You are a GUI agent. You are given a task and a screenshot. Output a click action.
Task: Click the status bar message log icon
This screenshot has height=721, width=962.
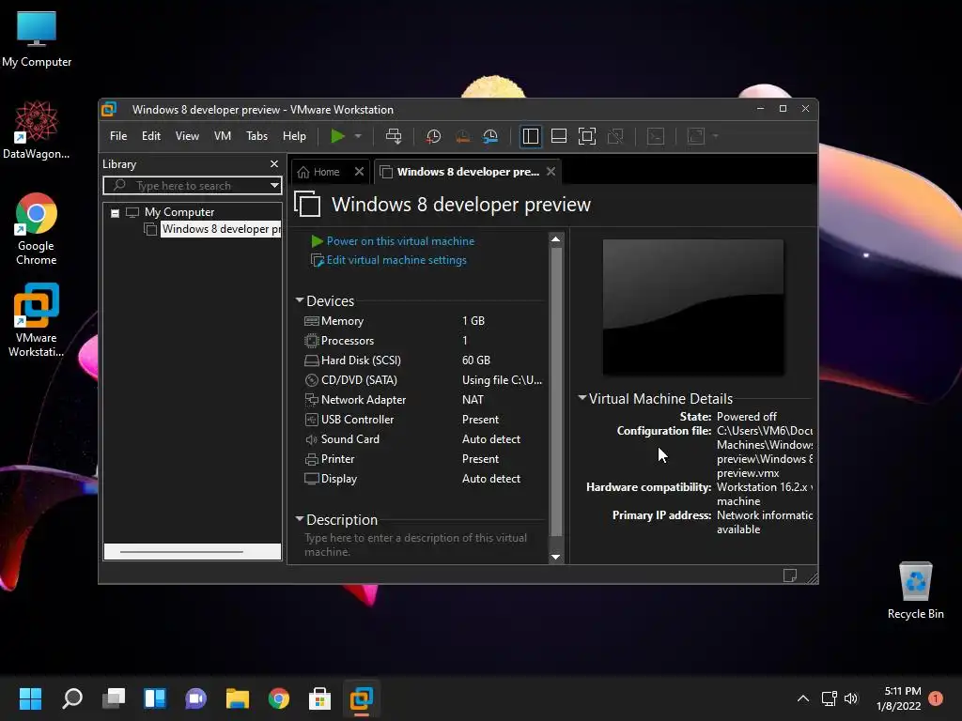point(789,575)
